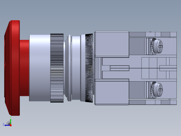Viewport: 181px width, 136px height.
Task: Select the upper terminal screw head
Action: coord(158,46)
